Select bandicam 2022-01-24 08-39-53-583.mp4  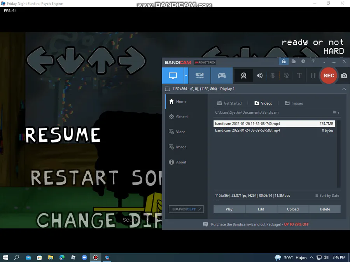pos(274,130)
